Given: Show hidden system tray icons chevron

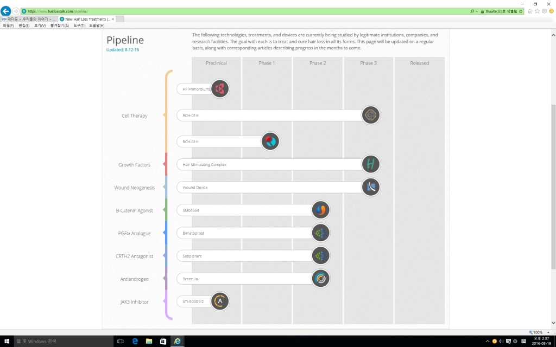Looking at the screenshot, I should pyautogui.click(x=487, y=342).
